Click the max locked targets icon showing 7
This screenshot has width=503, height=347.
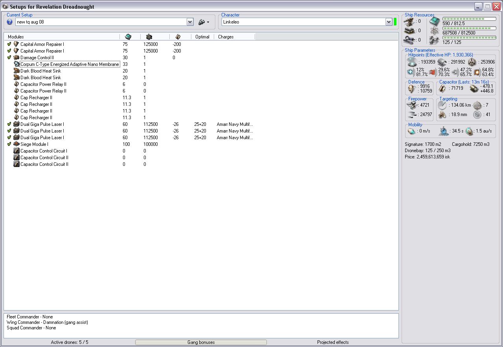click(477, 105)
